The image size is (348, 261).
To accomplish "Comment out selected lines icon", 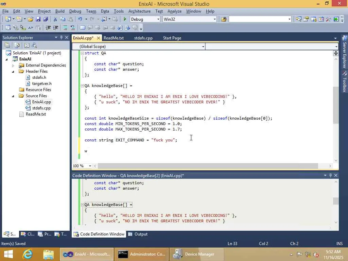I will pos(65,28).
